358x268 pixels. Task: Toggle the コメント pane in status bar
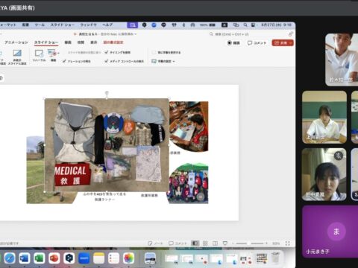click(x=178, y=243)
